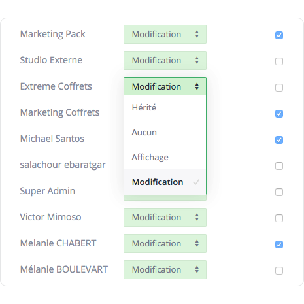The width and height of the screenshot is (304, 304).
Task: Enable the Studio Externe checkbox
Action: coord(279,61)
